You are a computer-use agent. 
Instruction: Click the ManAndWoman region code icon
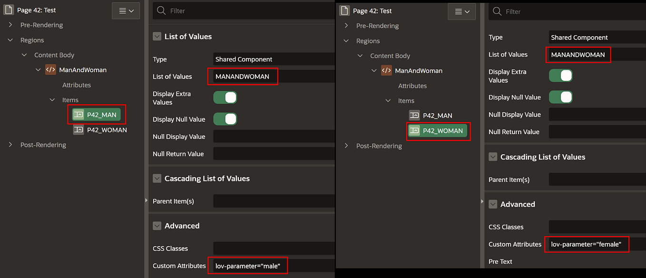pos(50,69)
